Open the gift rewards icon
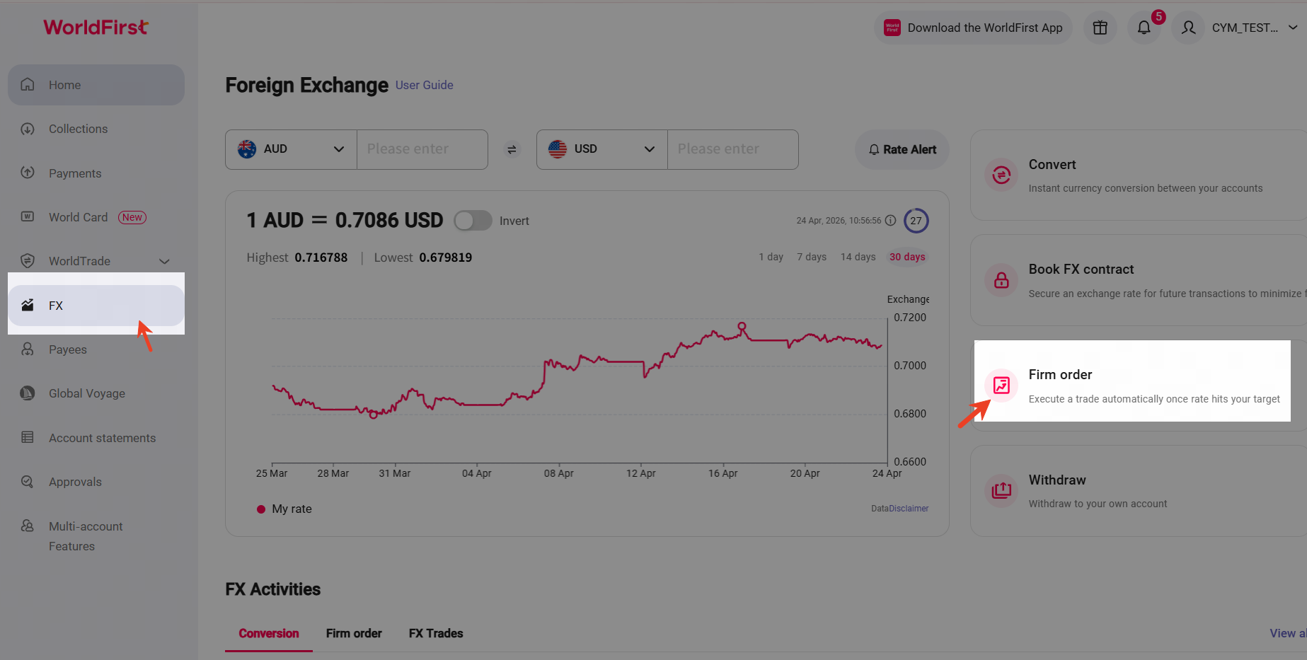This screenshot has height=660, width=1307. coord(1100,28)
